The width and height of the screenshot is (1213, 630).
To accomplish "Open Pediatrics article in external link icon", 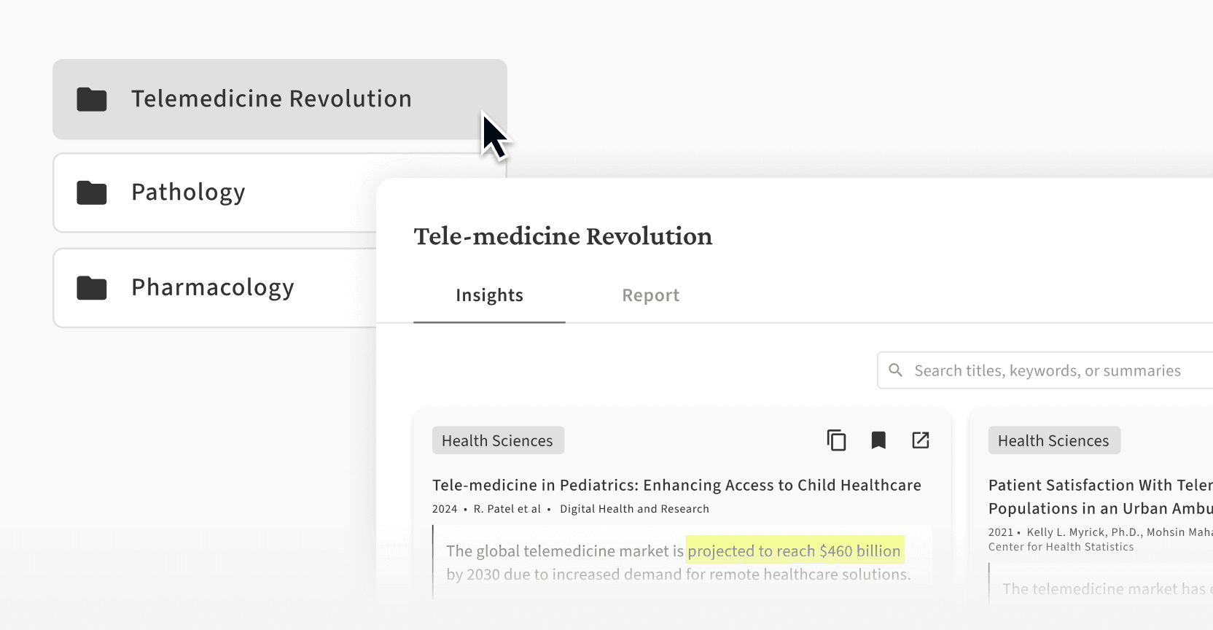I will coord(921,440).
